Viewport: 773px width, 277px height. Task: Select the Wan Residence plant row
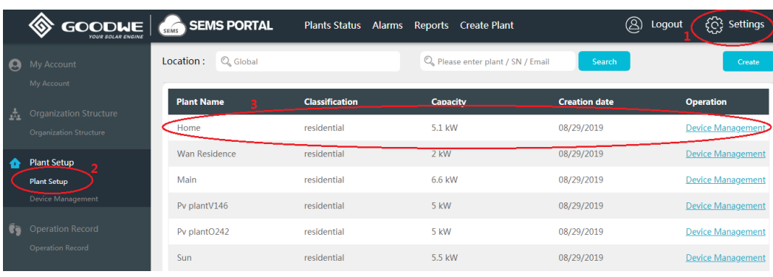(468, 154)
